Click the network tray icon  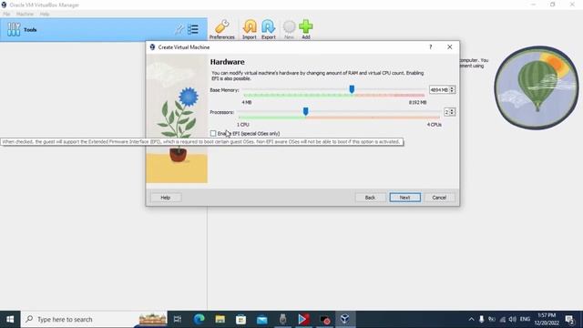[502, 319]
